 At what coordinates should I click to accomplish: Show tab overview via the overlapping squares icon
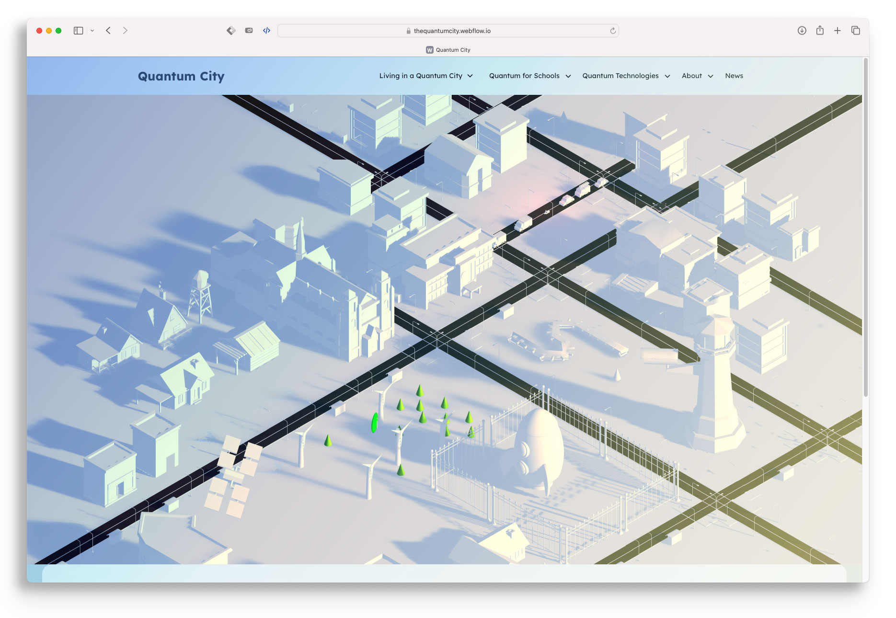(x=856, y=30)
